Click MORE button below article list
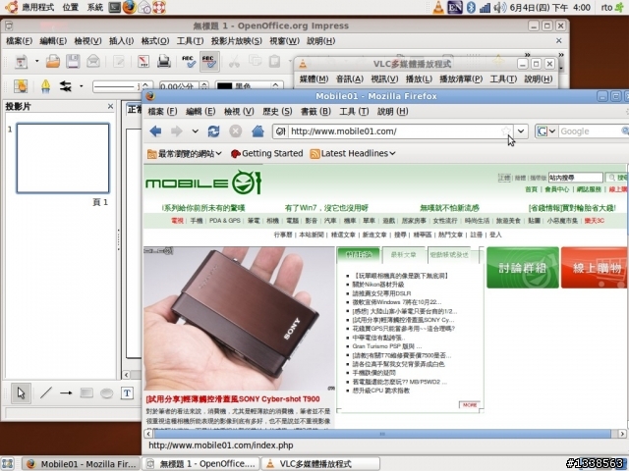Screen dimensions: 629x471 (470, 405)
